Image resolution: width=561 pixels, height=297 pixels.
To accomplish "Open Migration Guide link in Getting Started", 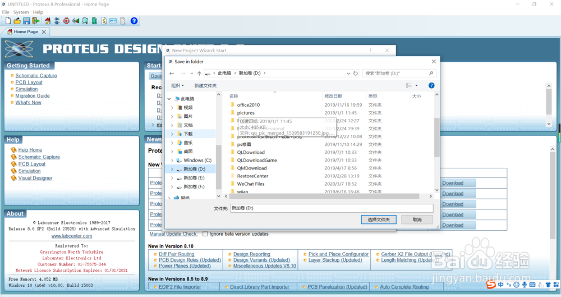I will click(33, 96).
